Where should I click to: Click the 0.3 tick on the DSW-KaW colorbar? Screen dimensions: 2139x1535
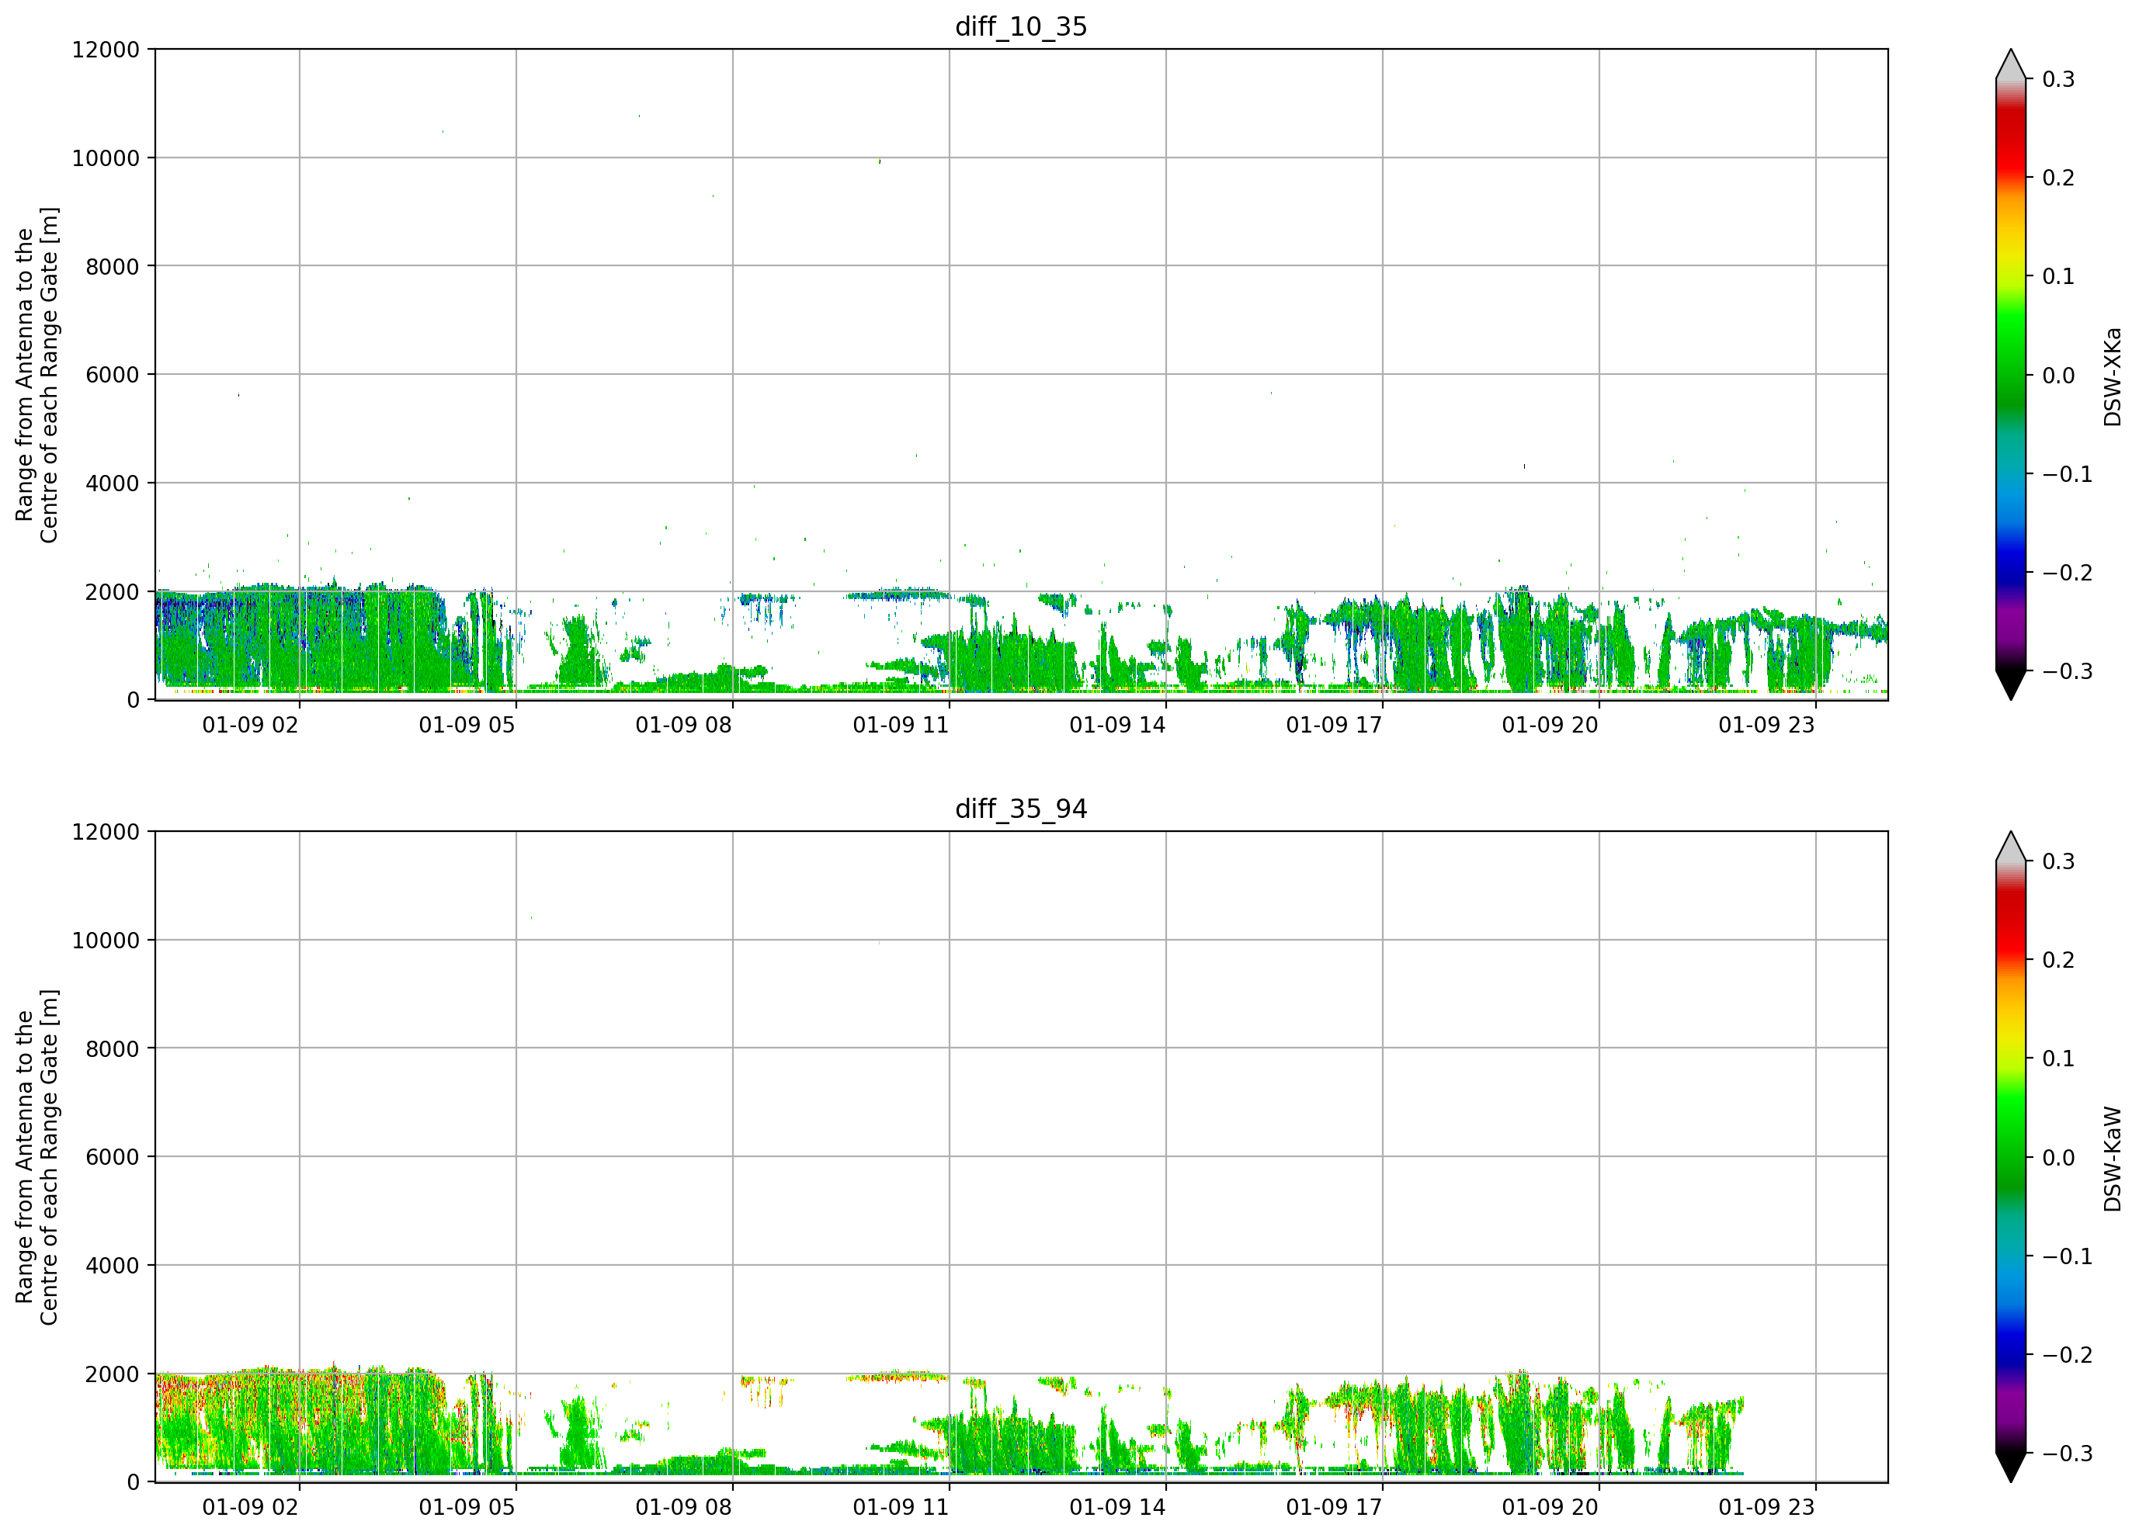pos(2058,861)
